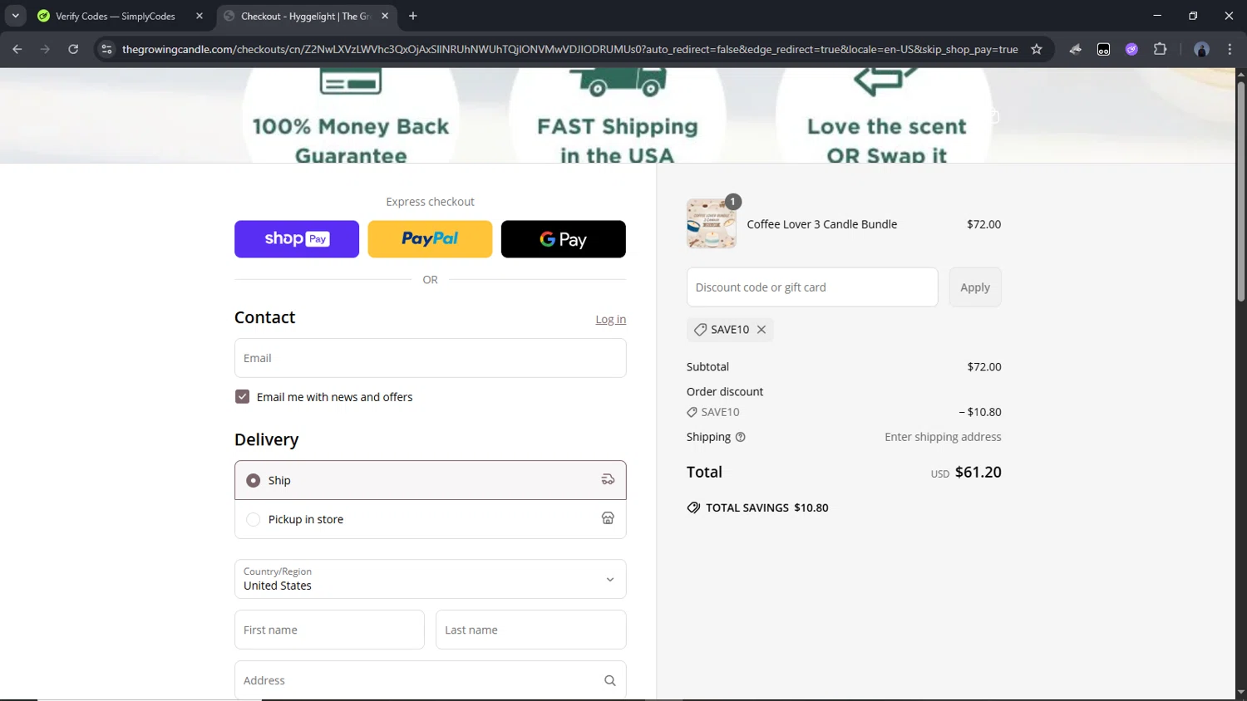The height and width of the screenshot is (701, 1247).
Task: Pay with Google Pay
Action: coord(564,239)
